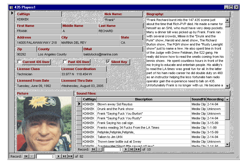Select description Thown beer bottle out at Sway

144,142
